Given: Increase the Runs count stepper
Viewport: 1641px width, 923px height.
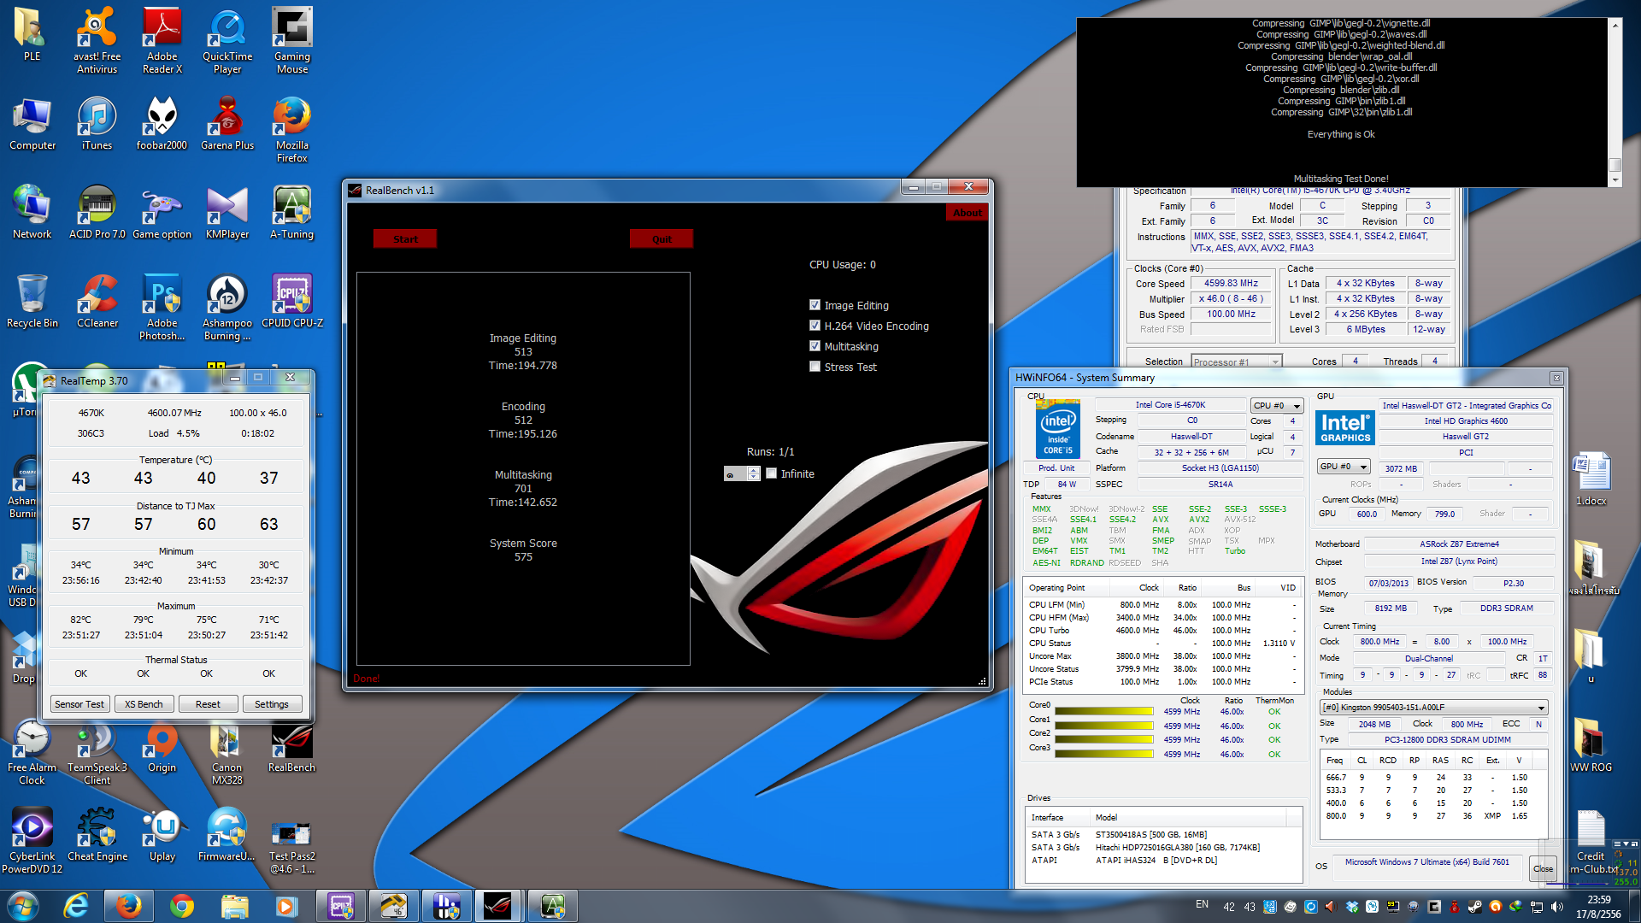Looking at the screenshot, I should pyautogui.click(x=753, y=469).
